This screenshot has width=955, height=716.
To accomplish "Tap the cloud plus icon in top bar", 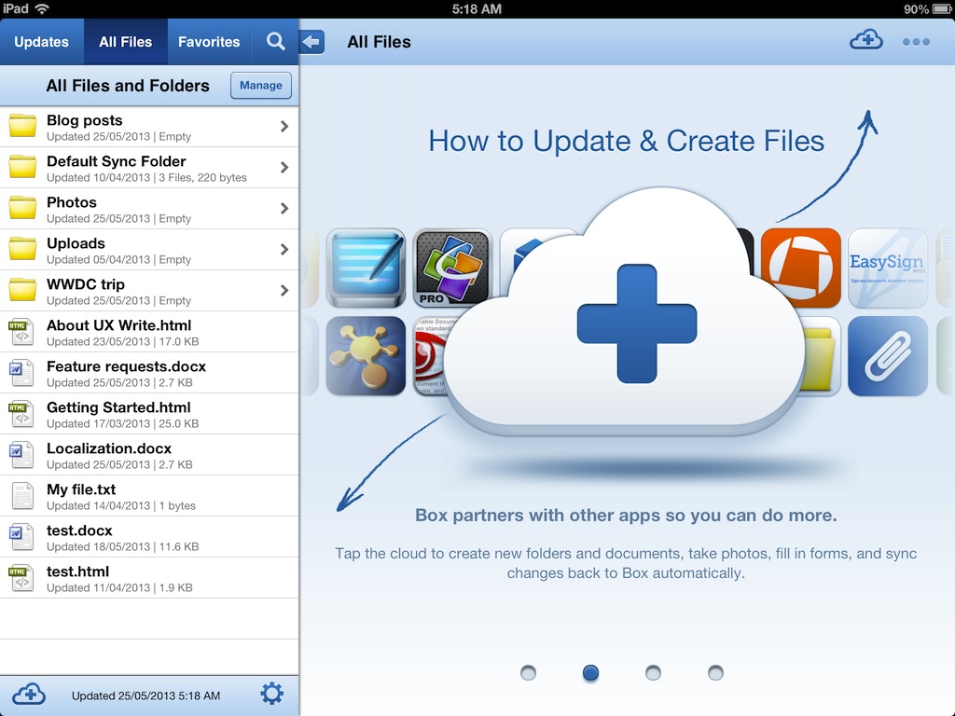I will point(866,41).
